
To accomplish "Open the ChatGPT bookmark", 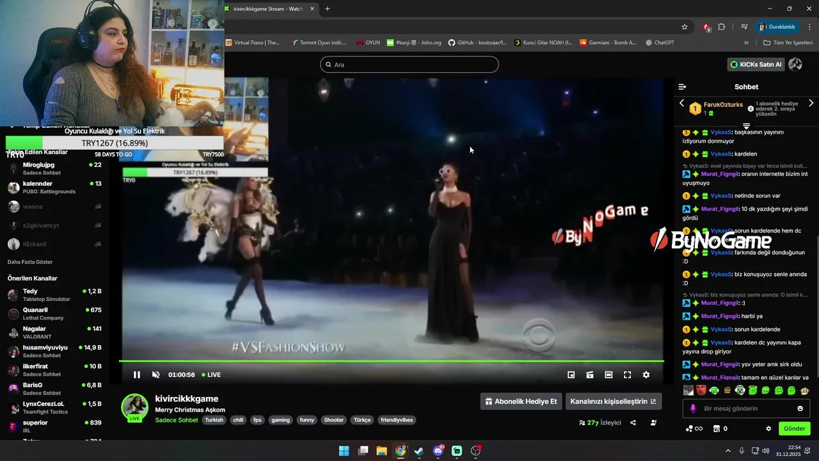I will pos(660,43).
